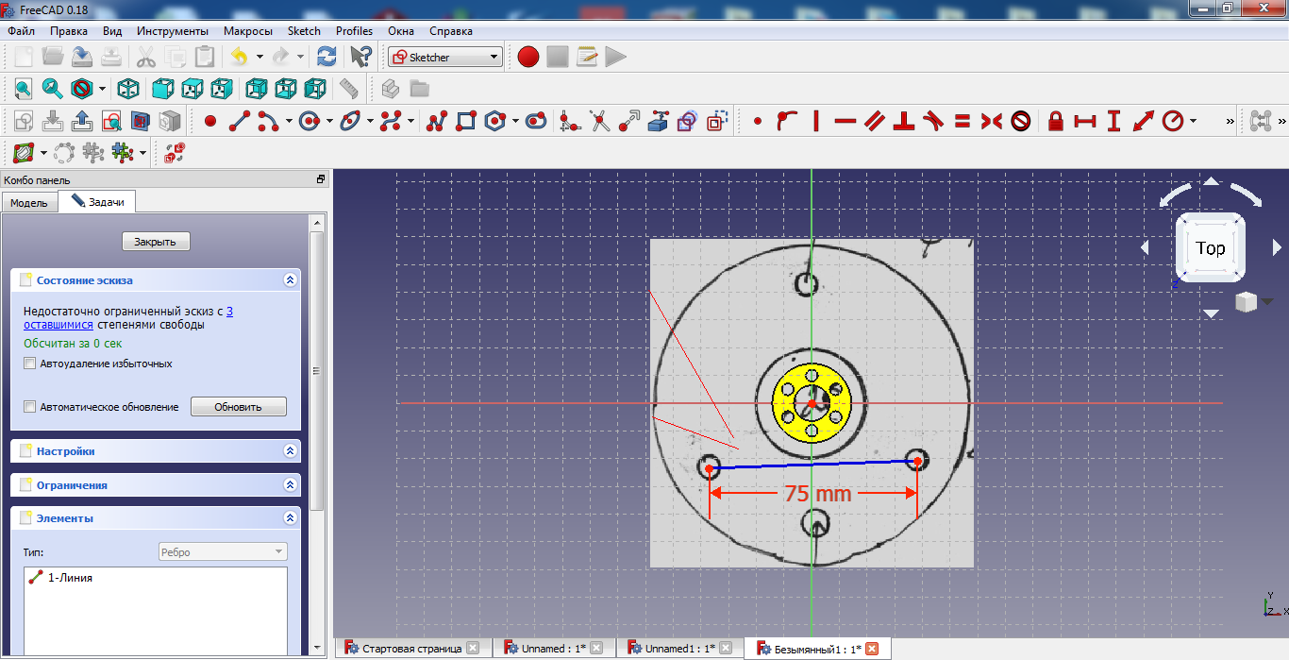Expand the Настройки section
Image resolution: width=1289 pixels, height=660 pixels.
pyautogui.click(x=290, y=451)
